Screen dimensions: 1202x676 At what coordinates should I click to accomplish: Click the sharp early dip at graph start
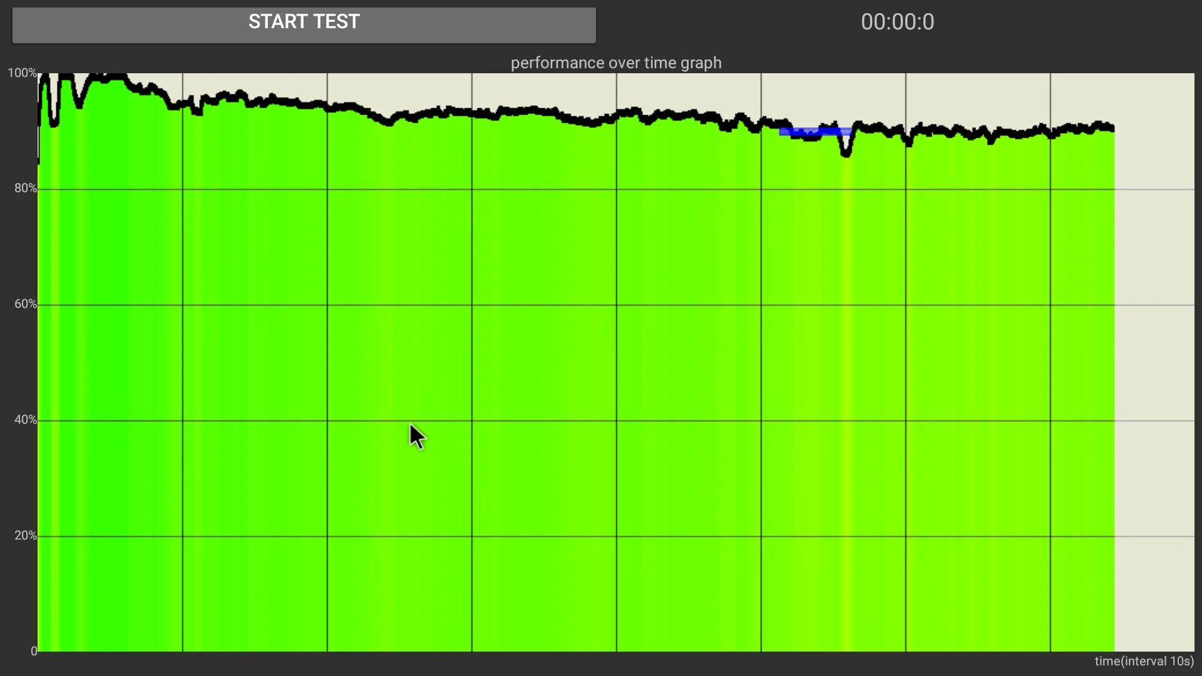[x=54, y=123]
